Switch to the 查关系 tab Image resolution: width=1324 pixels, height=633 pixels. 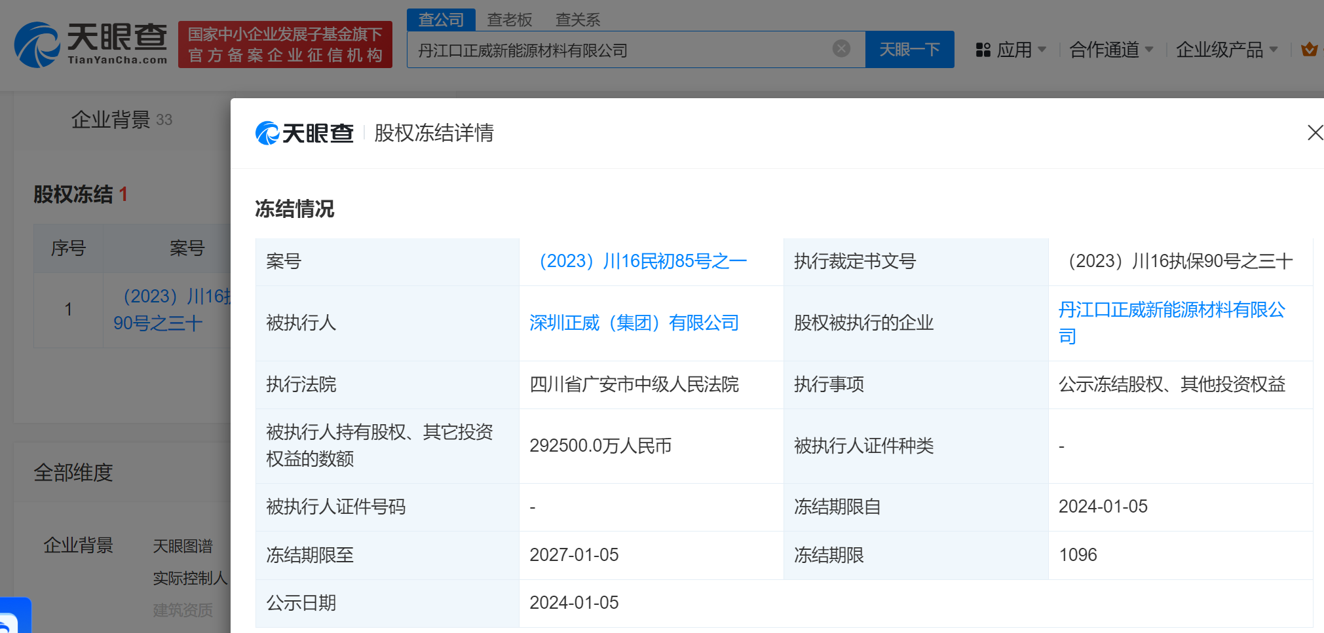(578, 20)
